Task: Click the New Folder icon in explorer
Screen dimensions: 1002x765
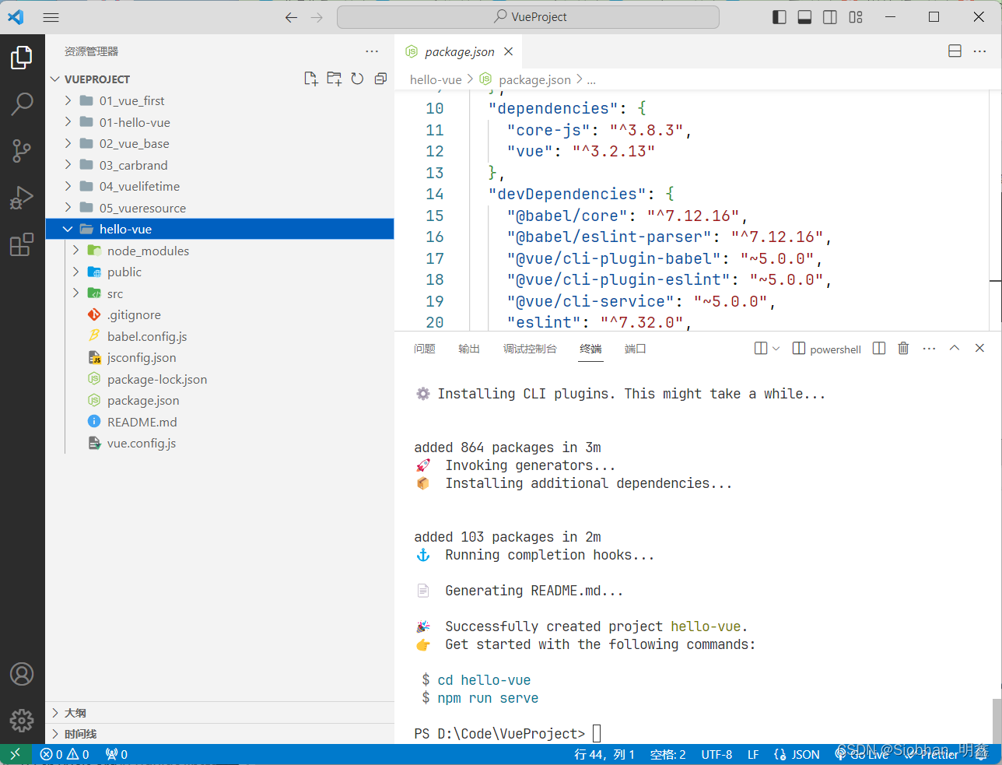Action: click(x=335, y=79)
